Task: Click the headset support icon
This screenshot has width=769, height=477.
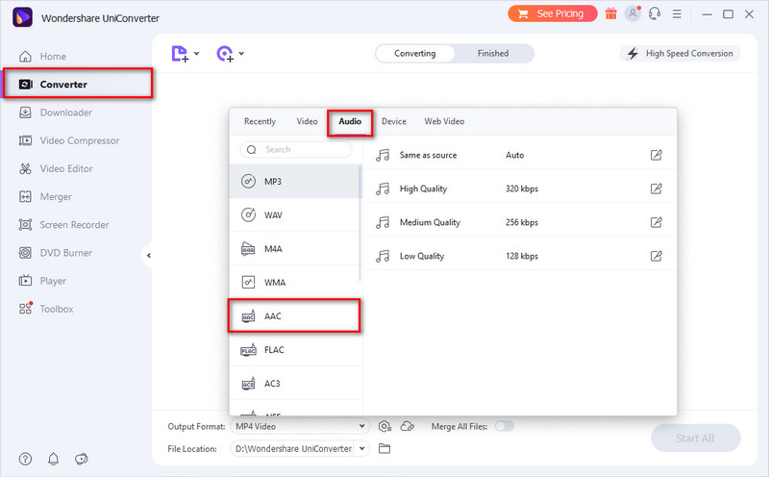Action: pyautogui.click(x=656, y=14)
